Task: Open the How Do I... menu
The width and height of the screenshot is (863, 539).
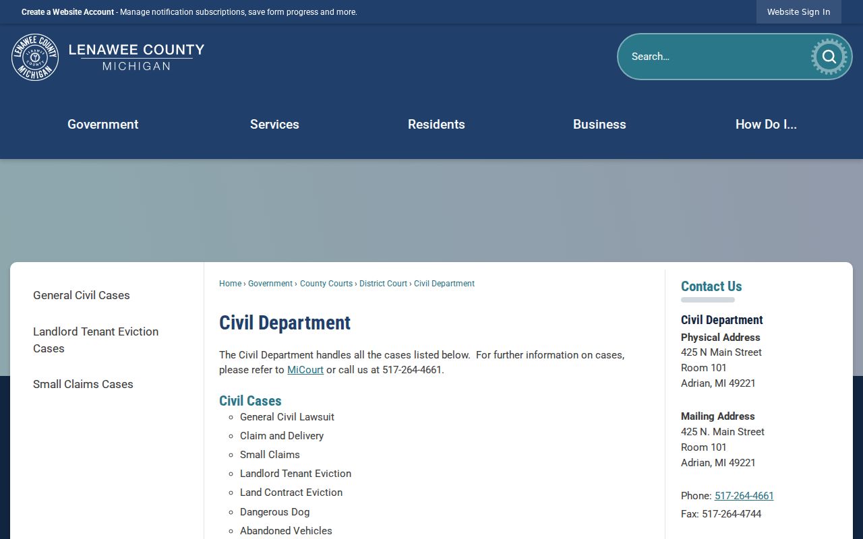Action: (x=766, y=124)
